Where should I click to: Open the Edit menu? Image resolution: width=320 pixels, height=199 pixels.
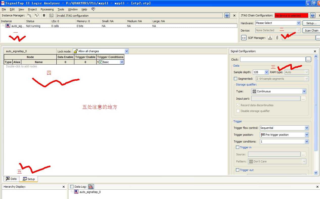point(12,9)
